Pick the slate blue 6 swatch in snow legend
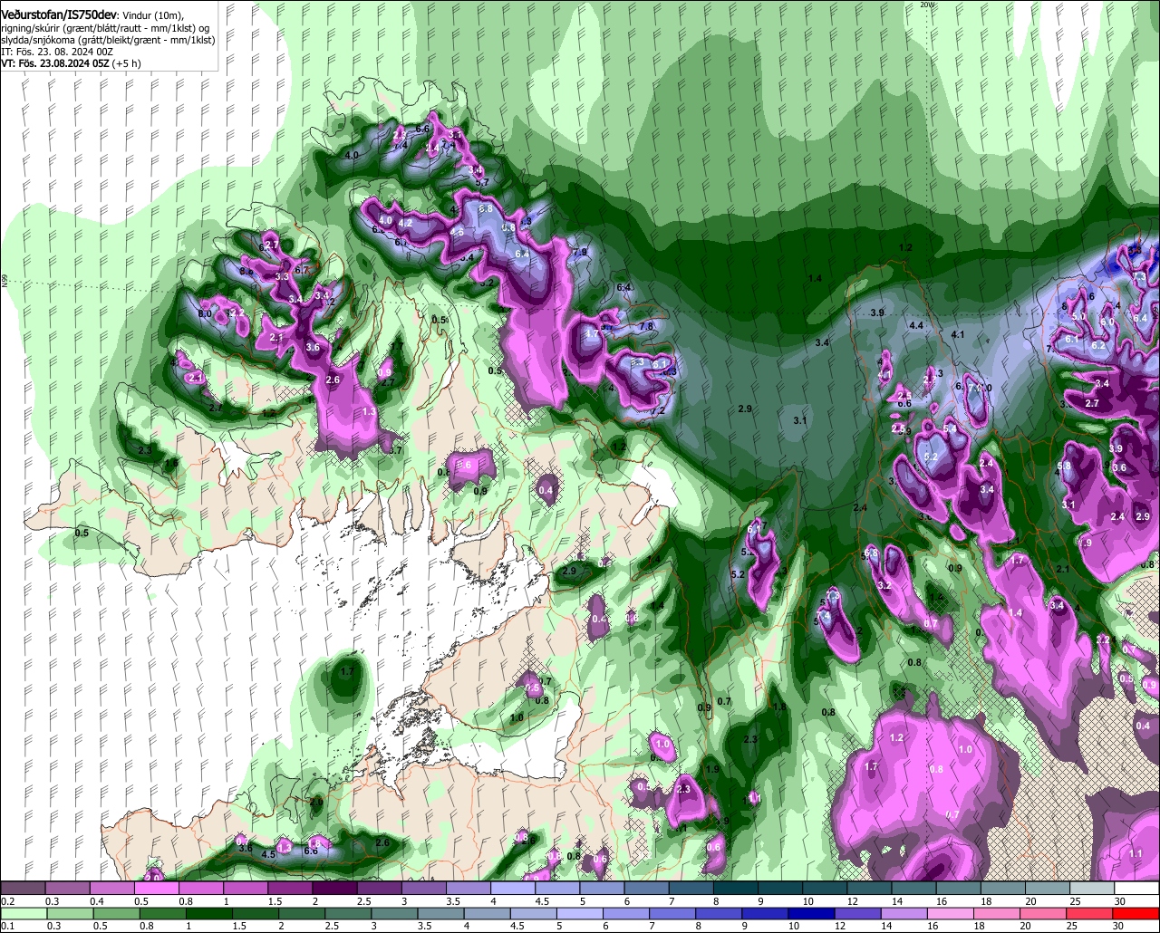Screen dimensions: 1160x933 [647, 888]
